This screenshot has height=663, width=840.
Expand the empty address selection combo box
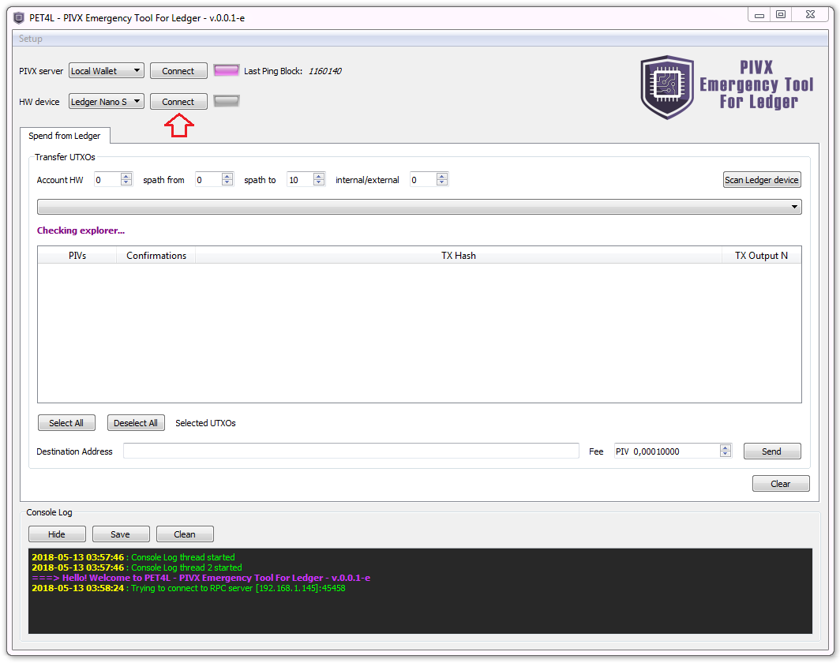(419, 207)
